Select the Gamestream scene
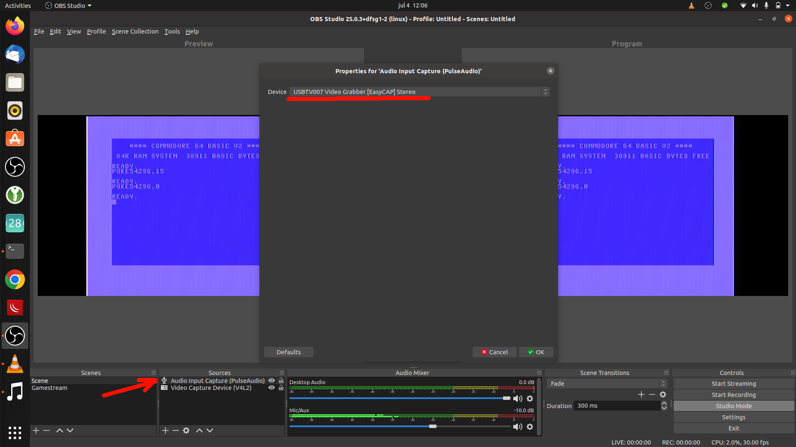 49,388
